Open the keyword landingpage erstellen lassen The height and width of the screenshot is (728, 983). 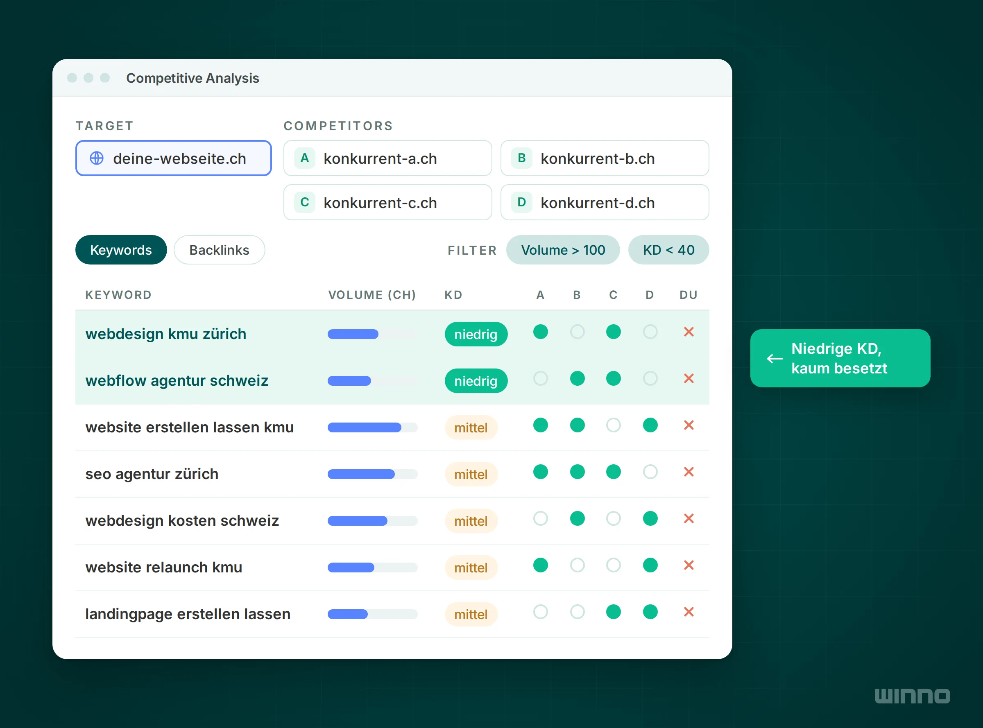[188, 614]
